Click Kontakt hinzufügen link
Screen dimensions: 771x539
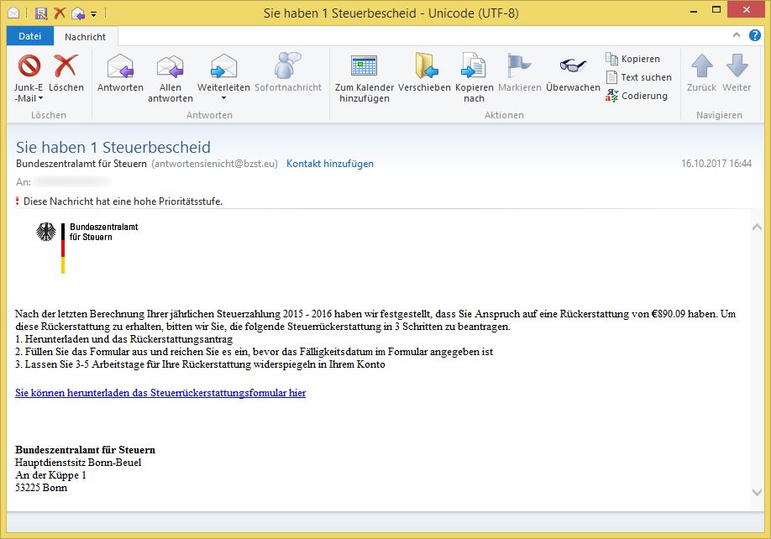click(330, 164)
